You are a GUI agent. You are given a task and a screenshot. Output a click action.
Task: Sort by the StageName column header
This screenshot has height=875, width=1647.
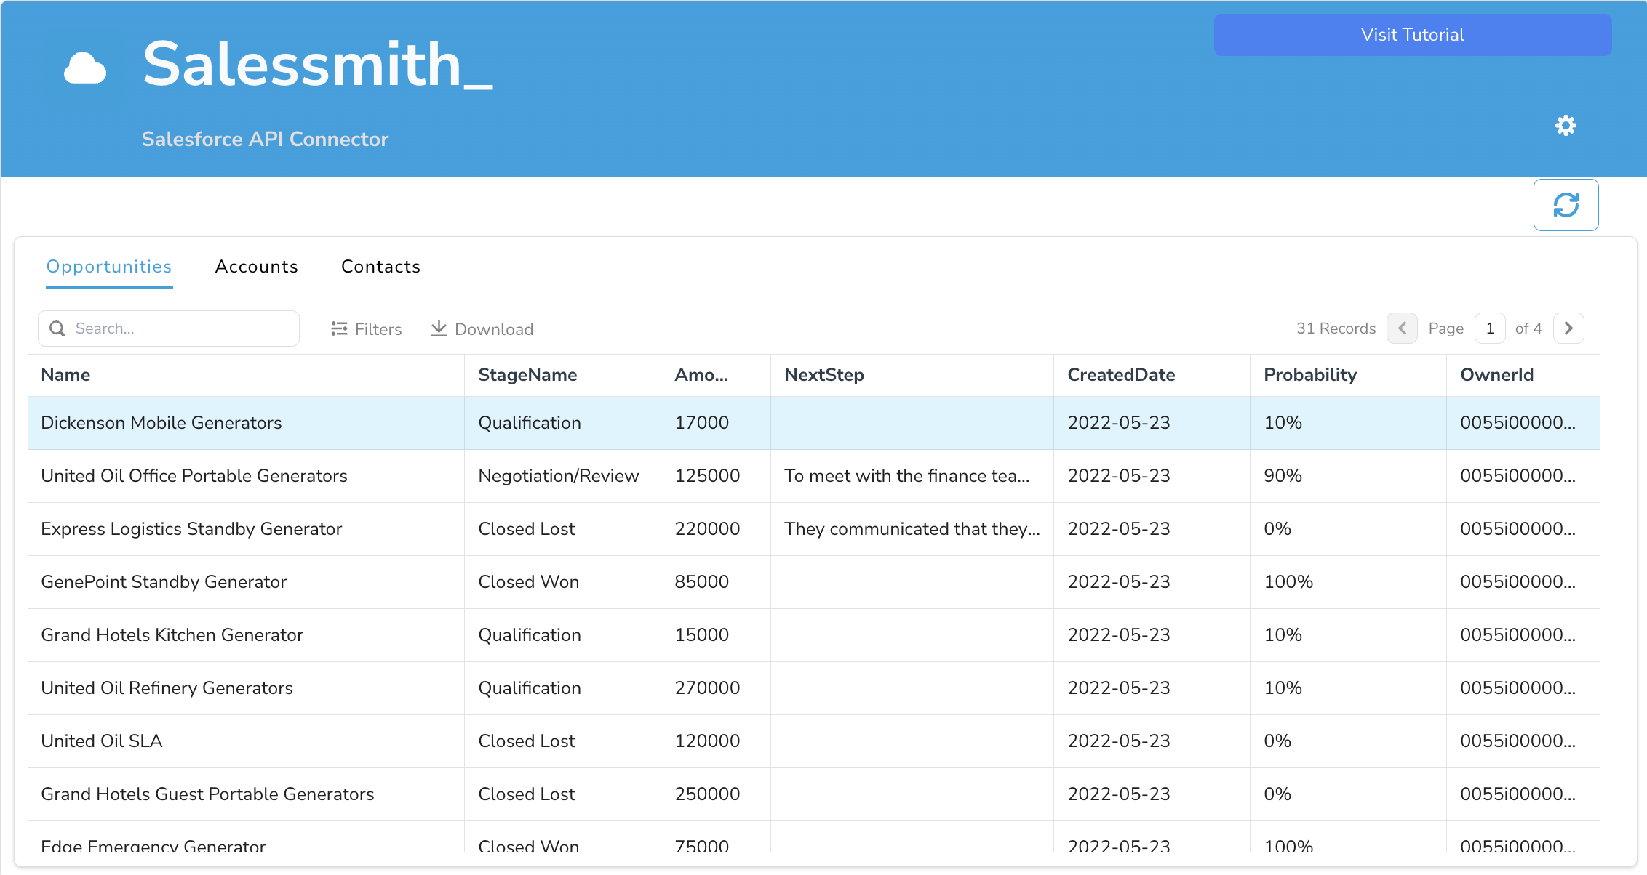(527, 375)
